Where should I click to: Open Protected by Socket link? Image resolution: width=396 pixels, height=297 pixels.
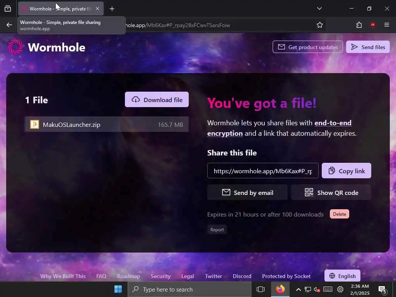[x=287, y=276]
